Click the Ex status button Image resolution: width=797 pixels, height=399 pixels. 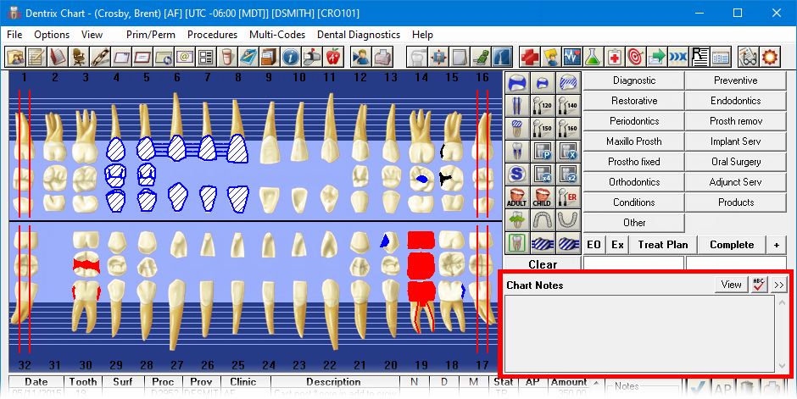(617, 245)
